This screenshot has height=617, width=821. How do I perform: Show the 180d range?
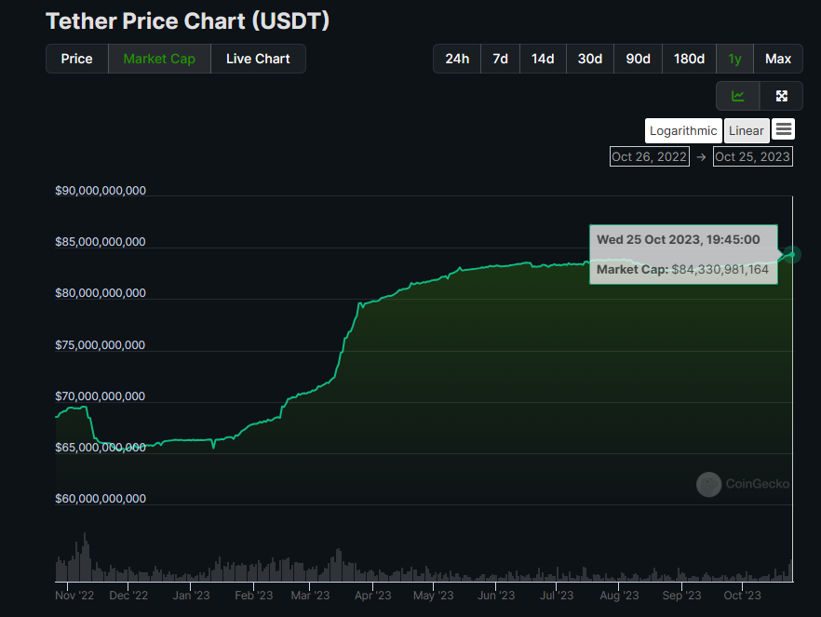(x=689, y=59)
